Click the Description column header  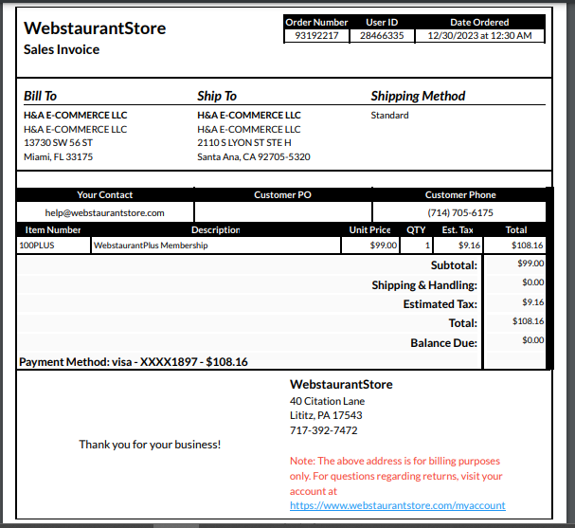pos(216,230)
